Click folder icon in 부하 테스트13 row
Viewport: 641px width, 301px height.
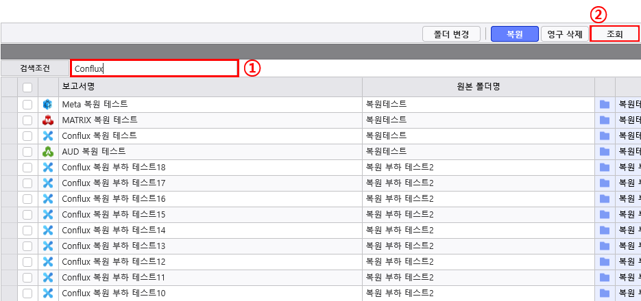[x=605, y=246]
